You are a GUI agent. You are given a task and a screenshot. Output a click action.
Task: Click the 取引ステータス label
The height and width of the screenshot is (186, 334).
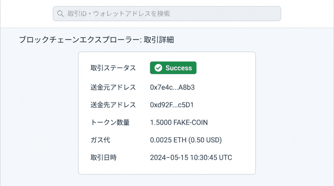[113, 68]
